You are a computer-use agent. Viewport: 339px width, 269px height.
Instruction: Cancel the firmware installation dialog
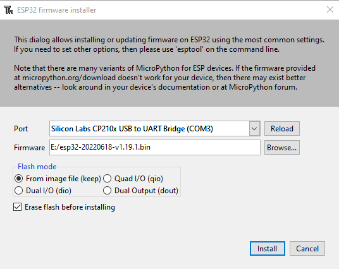click(307, 249)
